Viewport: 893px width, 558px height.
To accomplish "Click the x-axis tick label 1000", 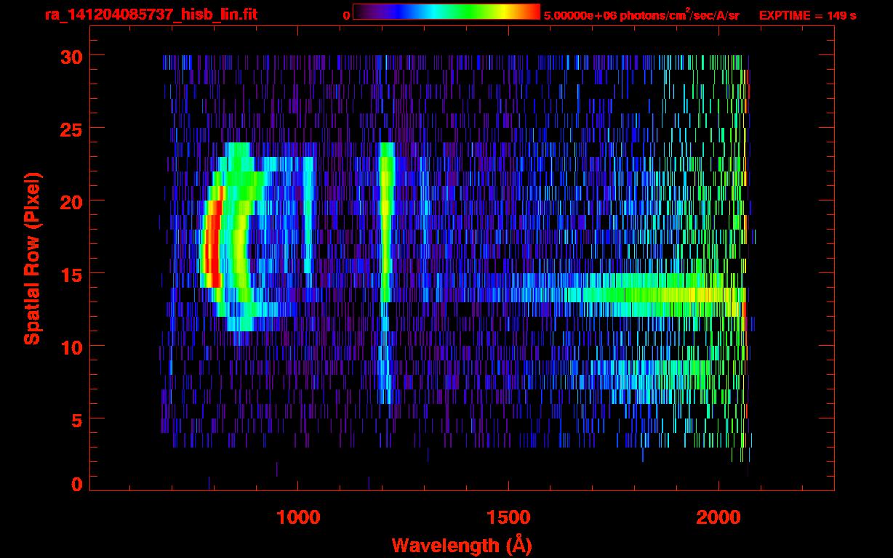I will click(x=298, y=517).
